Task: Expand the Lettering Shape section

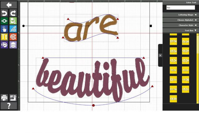Action: pyautogui.click(x=181, y=15)
